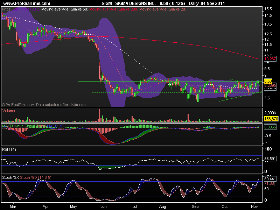Click the 8.2895 moving average value tag
Screen dimensions: 280x210
[270, 85]
